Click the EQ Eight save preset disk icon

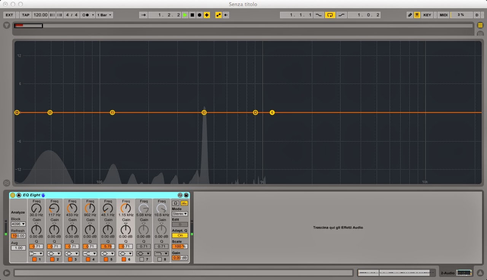coord(186,195)
